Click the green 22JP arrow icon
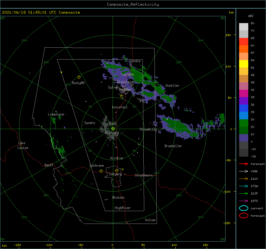Viewport: 266px width, 249px height. tap(244, 193)
